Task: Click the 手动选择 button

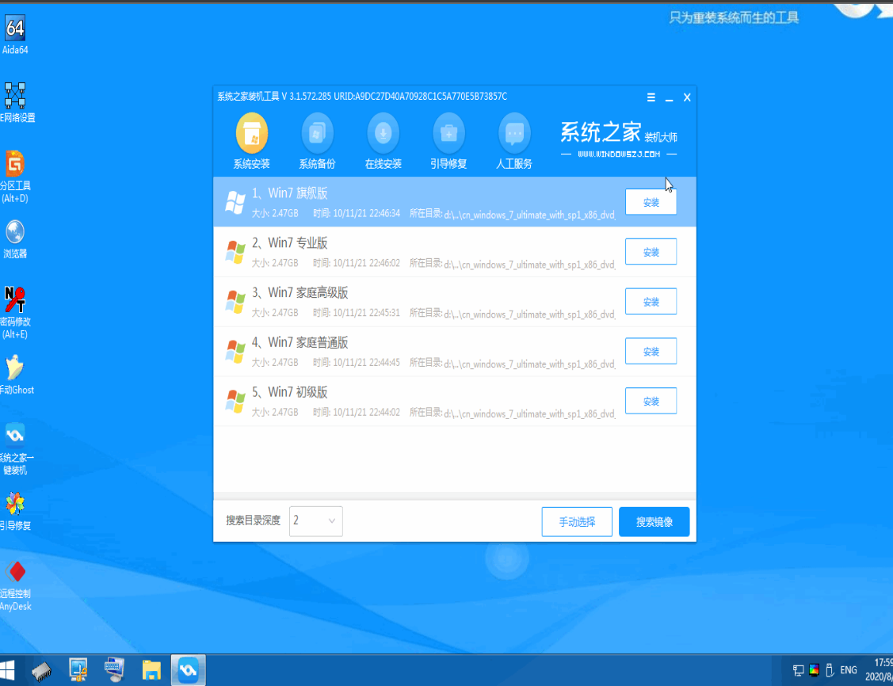Action: [577, 522]
